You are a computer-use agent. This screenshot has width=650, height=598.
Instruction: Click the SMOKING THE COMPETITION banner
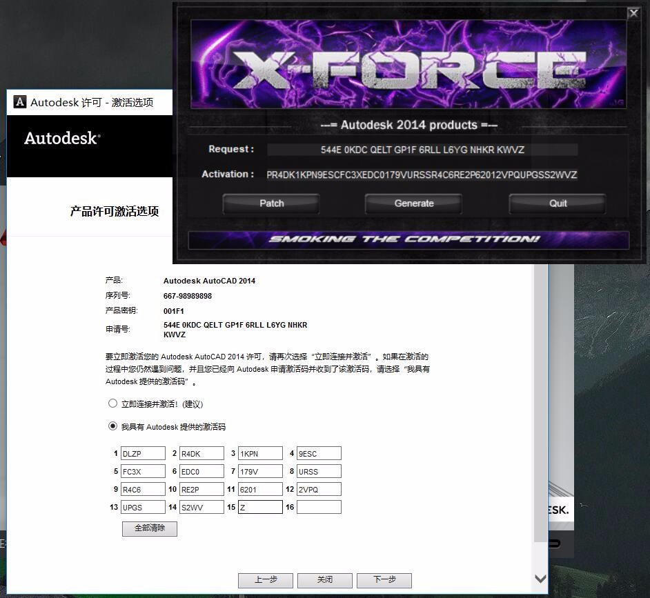click(408, 240)
